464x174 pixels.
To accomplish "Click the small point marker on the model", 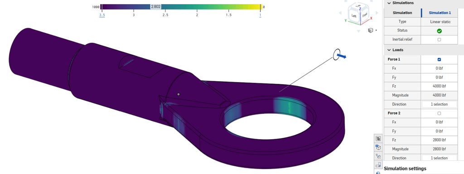I will point(179,94).
